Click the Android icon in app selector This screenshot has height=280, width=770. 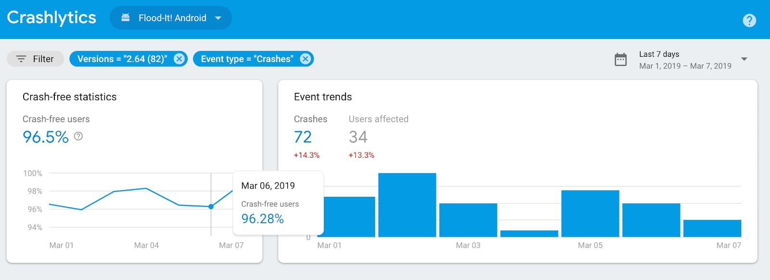pyautogui.click(x=125, y=18)
